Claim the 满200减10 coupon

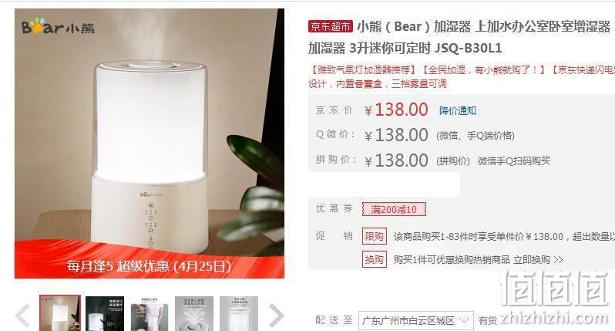[394, 209]
